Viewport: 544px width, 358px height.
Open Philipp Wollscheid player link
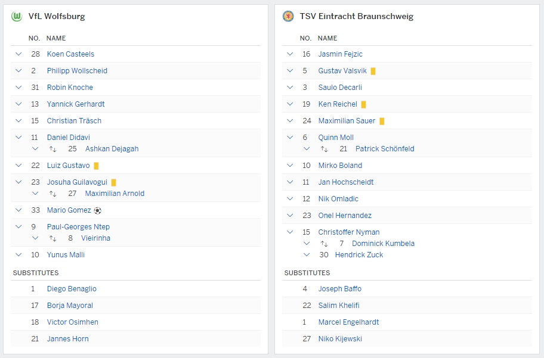tap(77, 71)
